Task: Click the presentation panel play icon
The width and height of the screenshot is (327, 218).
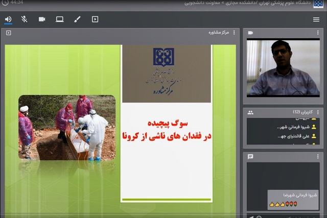Action: (x=9, y=33)
